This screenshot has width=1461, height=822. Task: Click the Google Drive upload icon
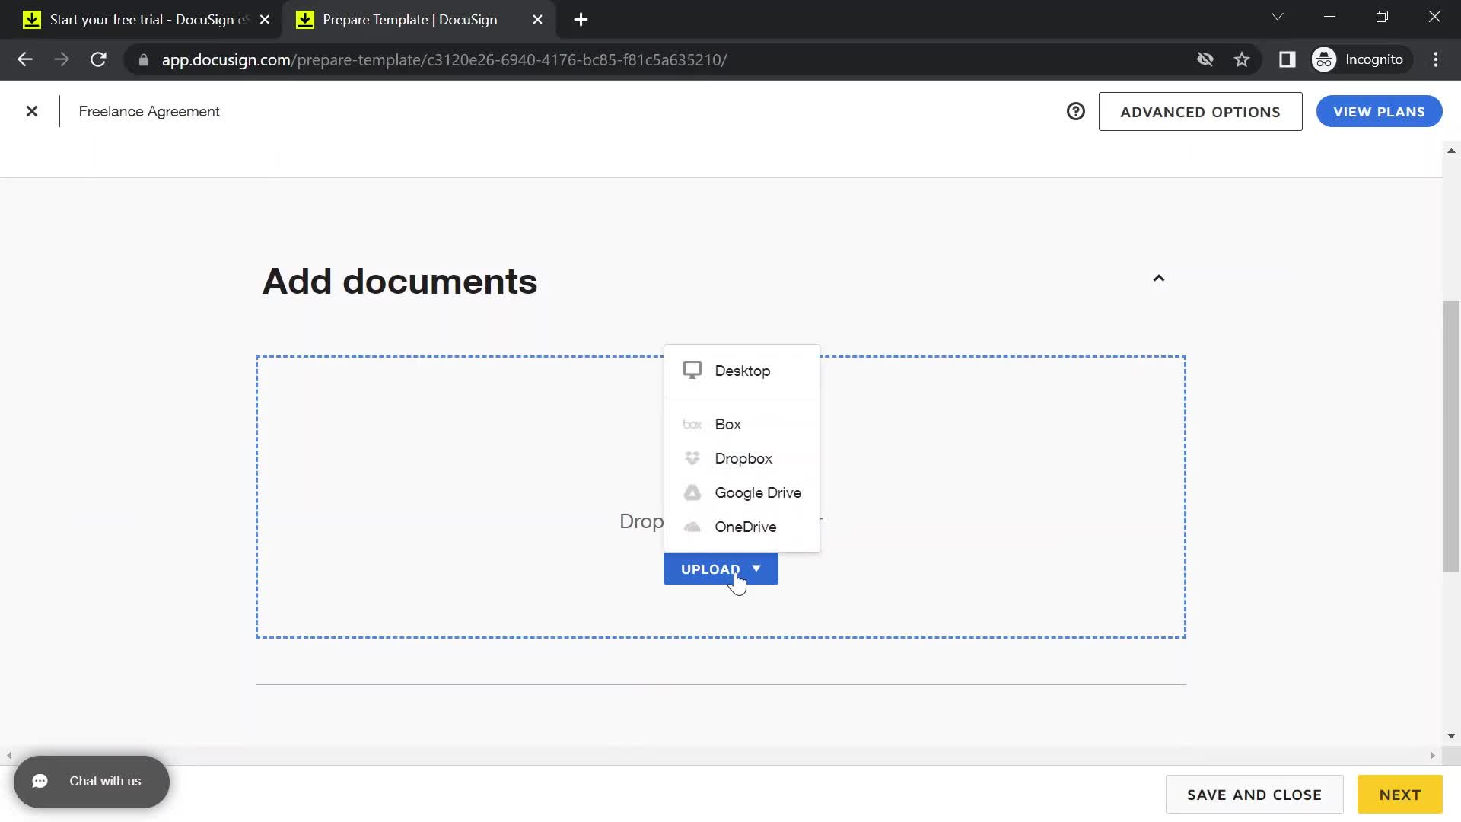(692, 492)
